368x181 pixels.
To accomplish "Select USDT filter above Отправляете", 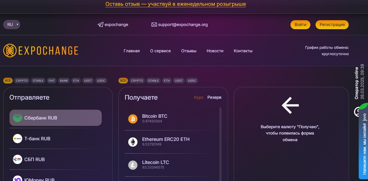I will [x=88, y=81].
